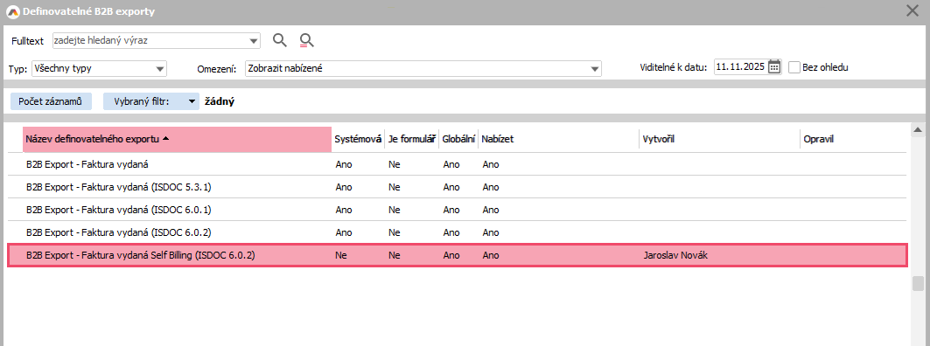Click the Je formulář column header
The width and height of the screenshot is (930, 346).
(411, 139)
